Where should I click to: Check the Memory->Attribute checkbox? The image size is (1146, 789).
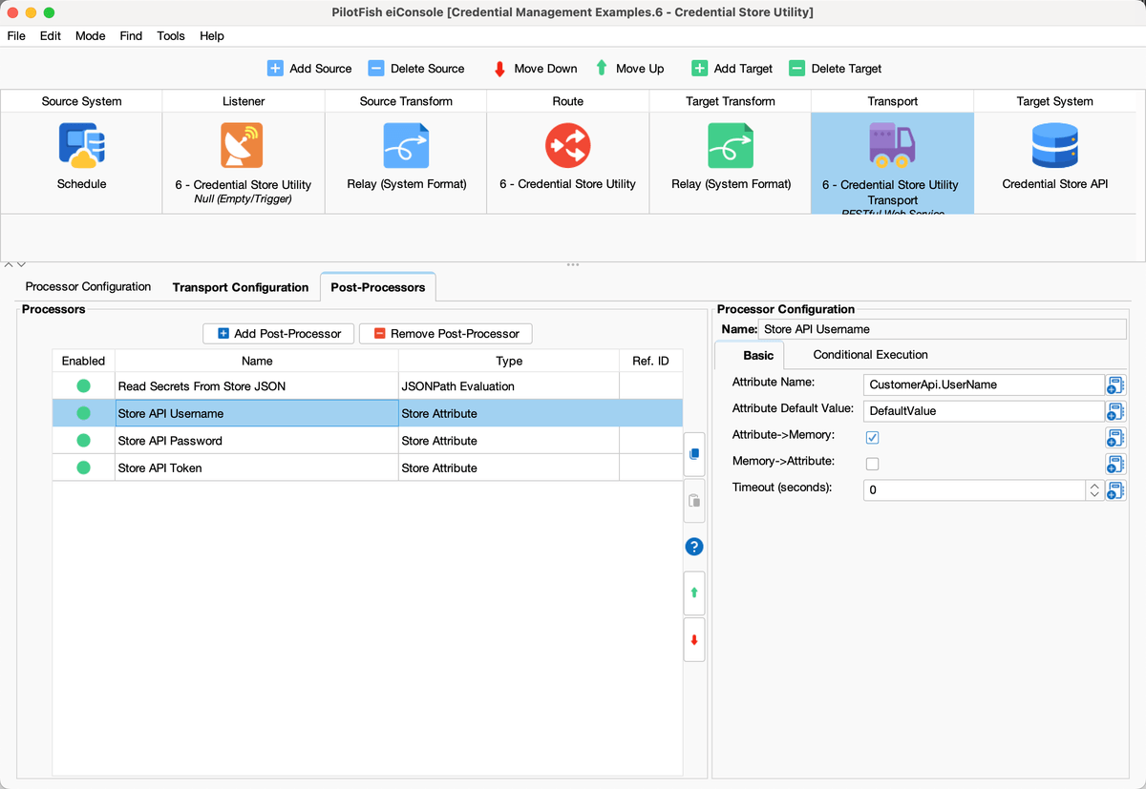tap(872, 464)
